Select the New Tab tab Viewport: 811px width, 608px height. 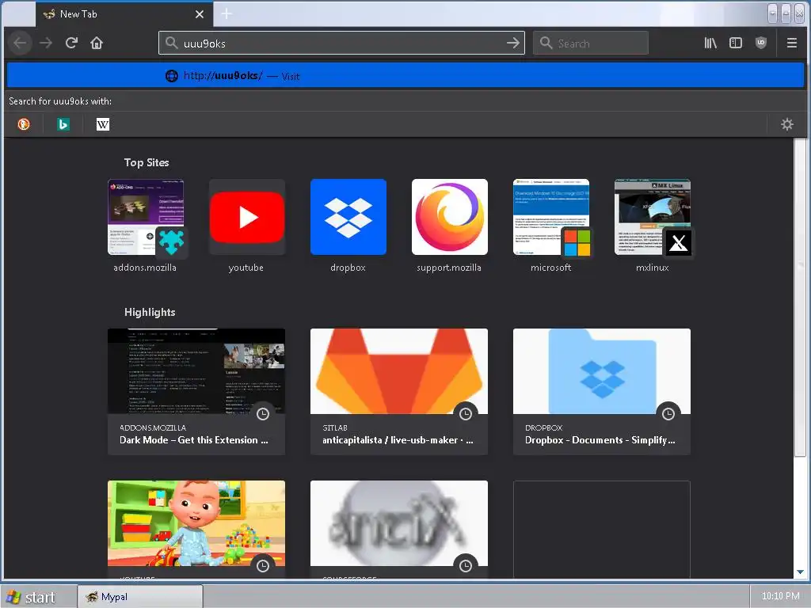[x=124, y=14]
